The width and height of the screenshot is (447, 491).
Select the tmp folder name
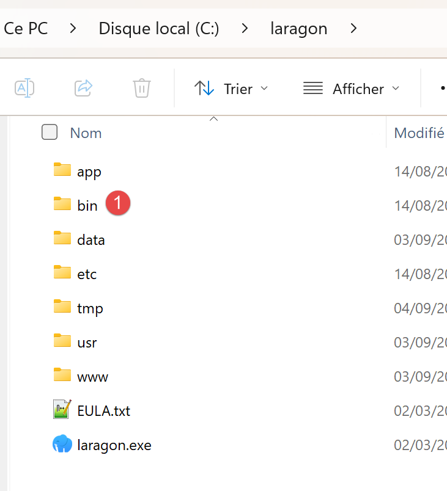[91, 309]
